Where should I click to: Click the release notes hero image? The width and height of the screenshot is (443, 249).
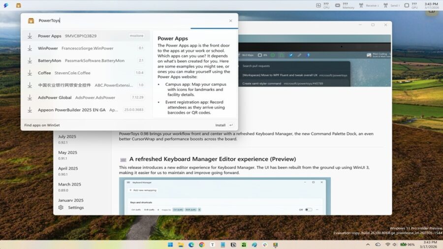coord(315,60)
